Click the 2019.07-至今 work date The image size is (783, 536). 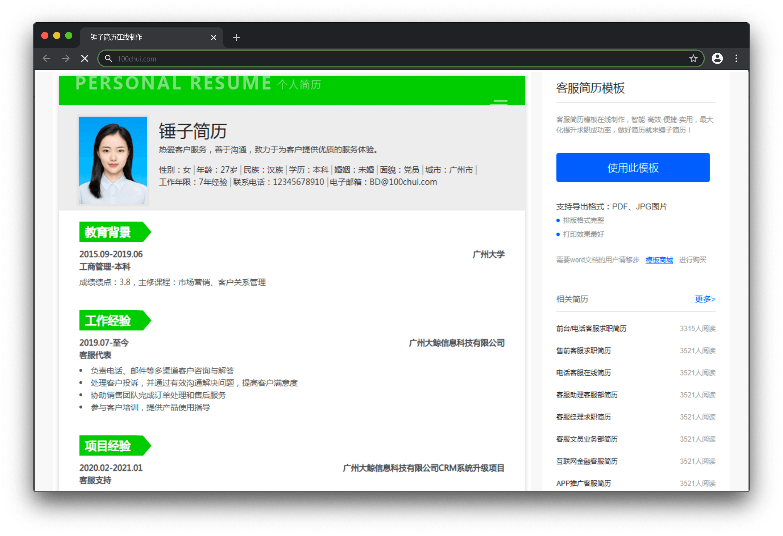point(104,343)
